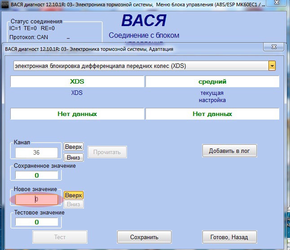Close the Адаптация dialog window

[x=273, y=47]
